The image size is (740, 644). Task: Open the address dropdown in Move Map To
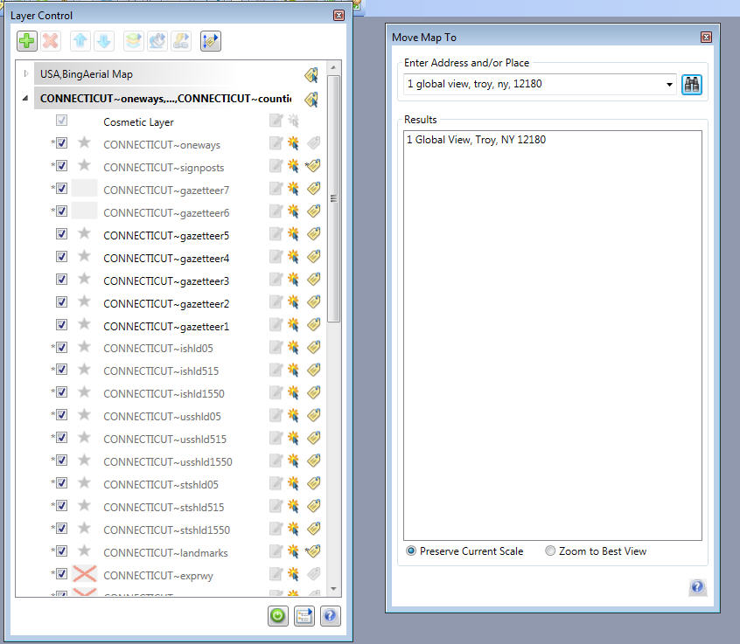pyautogui.click(x=669, y=84)
